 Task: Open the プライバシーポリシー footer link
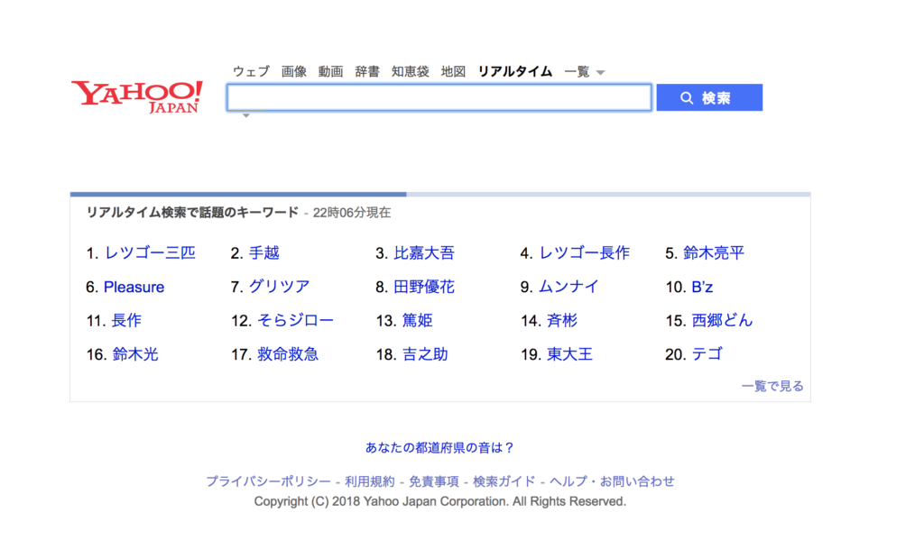pos(268,481)
